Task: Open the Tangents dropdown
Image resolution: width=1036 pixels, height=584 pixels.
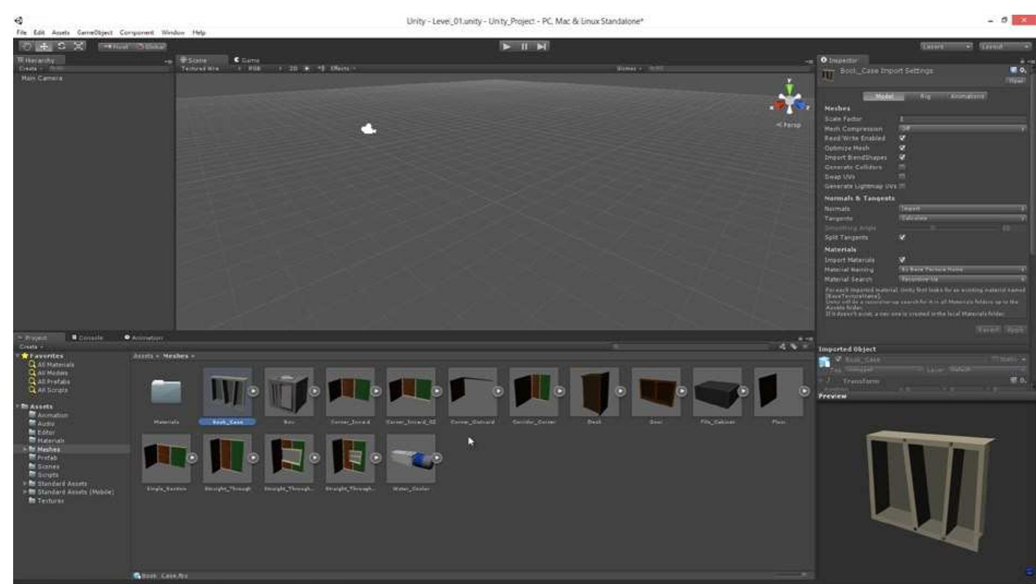Action: [962, 218]
